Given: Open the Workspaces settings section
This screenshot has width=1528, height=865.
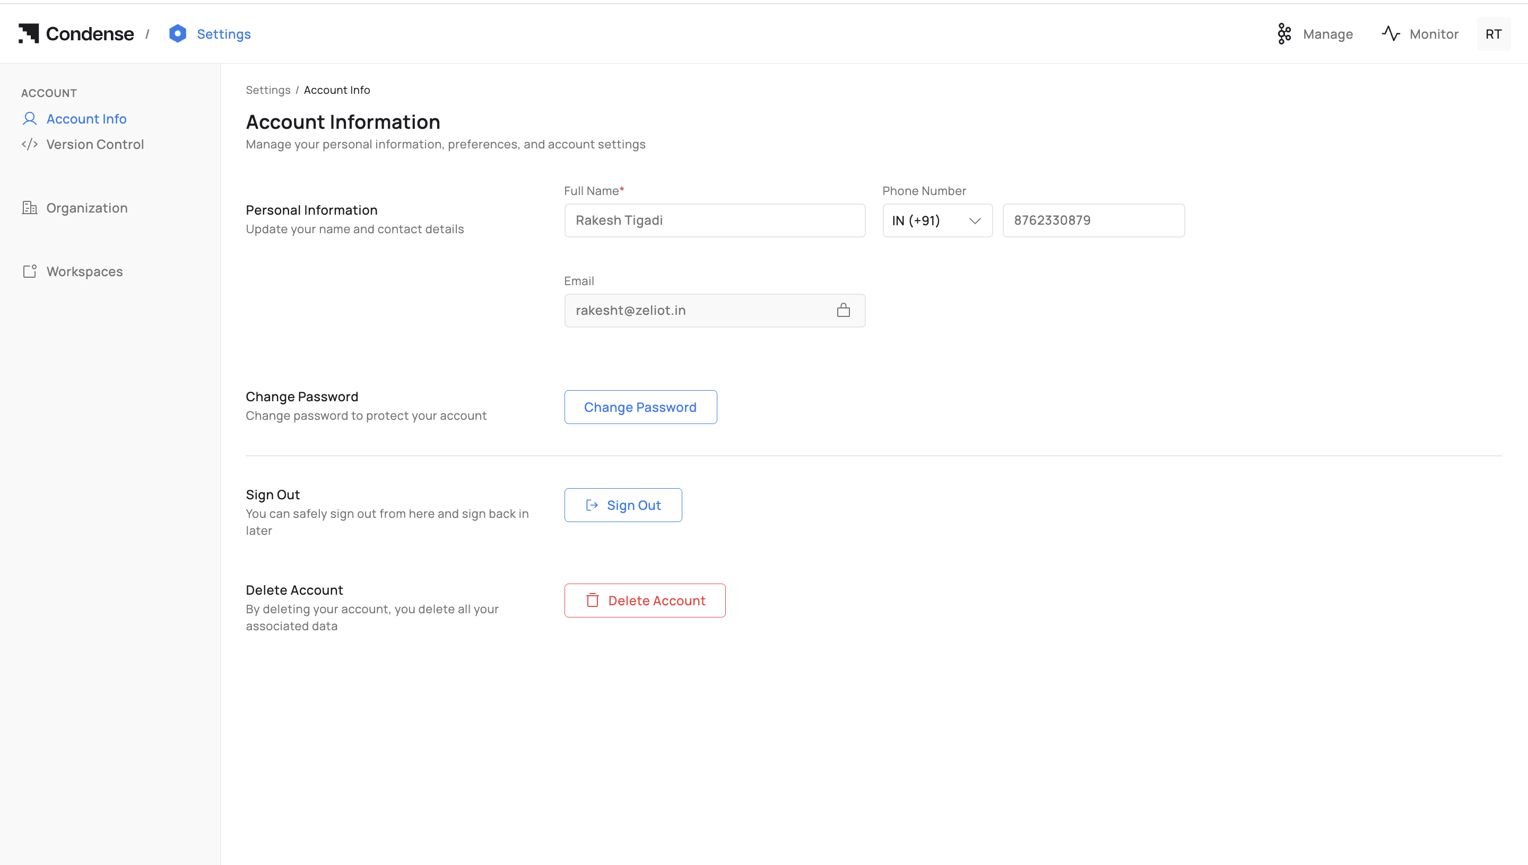Looking at the screenshot, I should click(84, 271).
